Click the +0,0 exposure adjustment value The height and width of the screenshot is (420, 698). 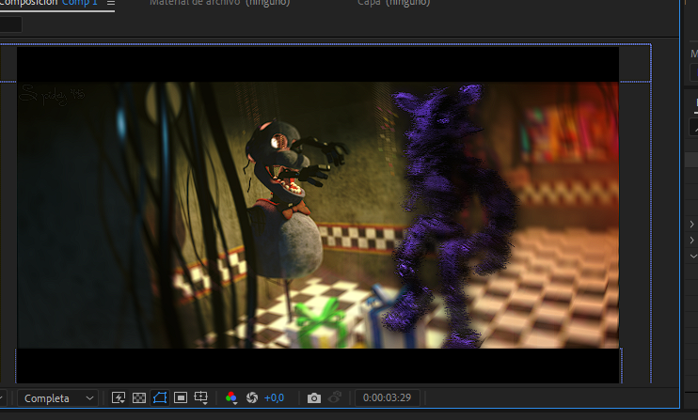pos(274,397)
